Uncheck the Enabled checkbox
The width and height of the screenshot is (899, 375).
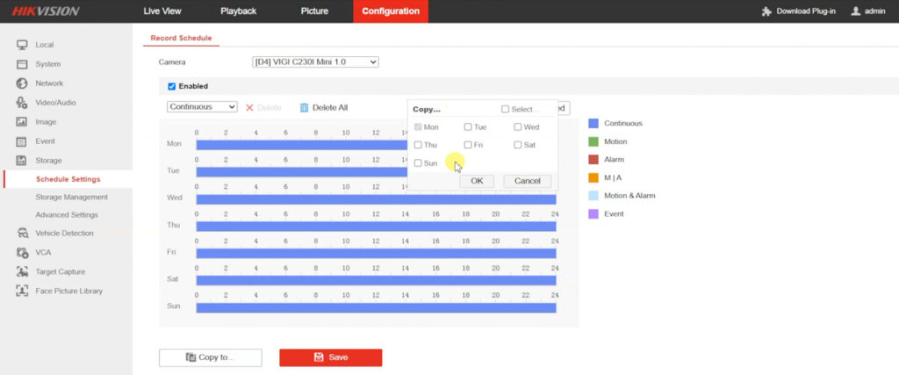click(172, 86)
